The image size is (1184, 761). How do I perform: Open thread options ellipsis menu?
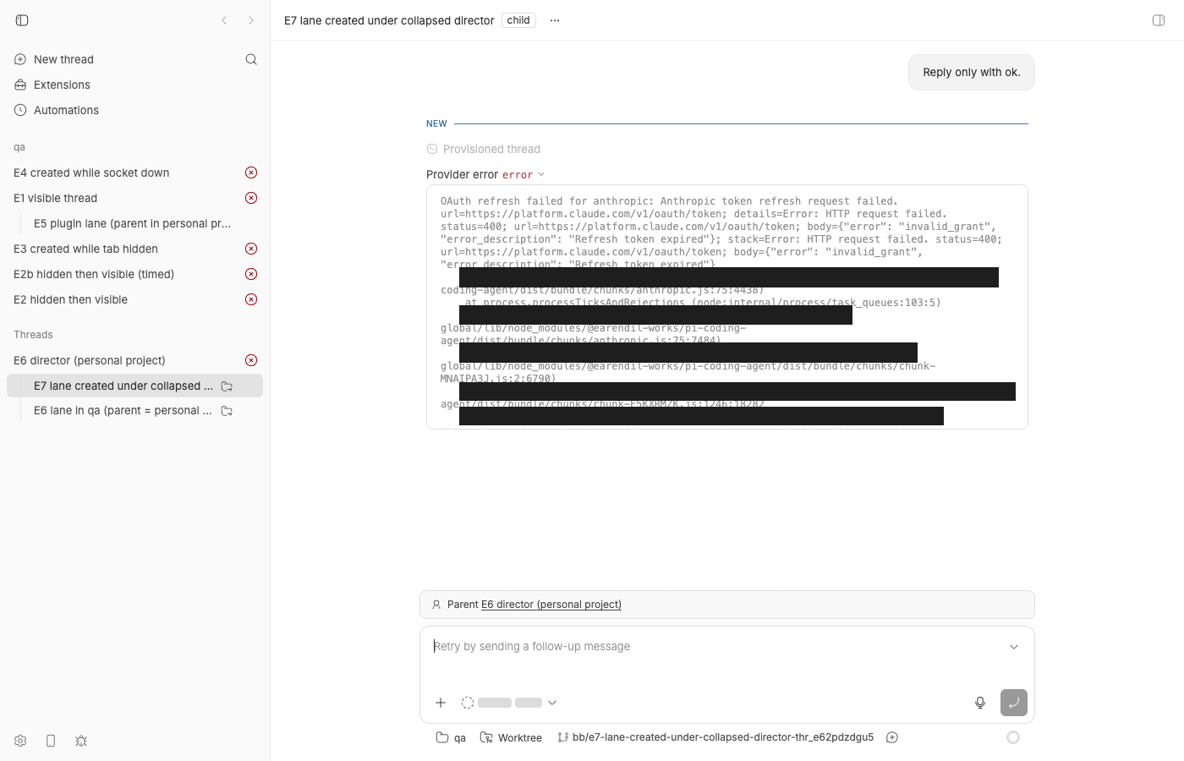click(555, 20)
